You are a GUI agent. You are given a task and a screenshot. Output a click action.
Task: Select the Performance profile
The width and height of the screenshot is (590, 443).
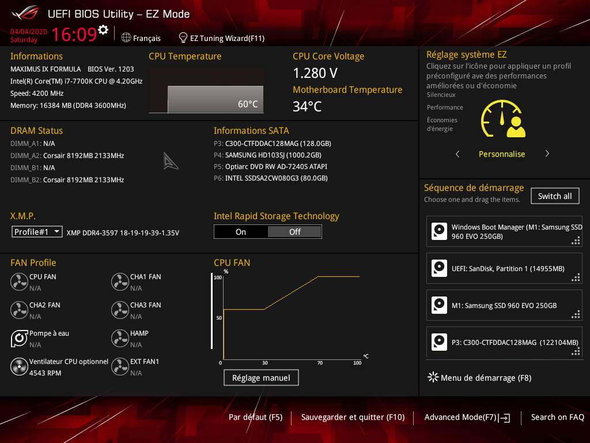coord(445,107)
